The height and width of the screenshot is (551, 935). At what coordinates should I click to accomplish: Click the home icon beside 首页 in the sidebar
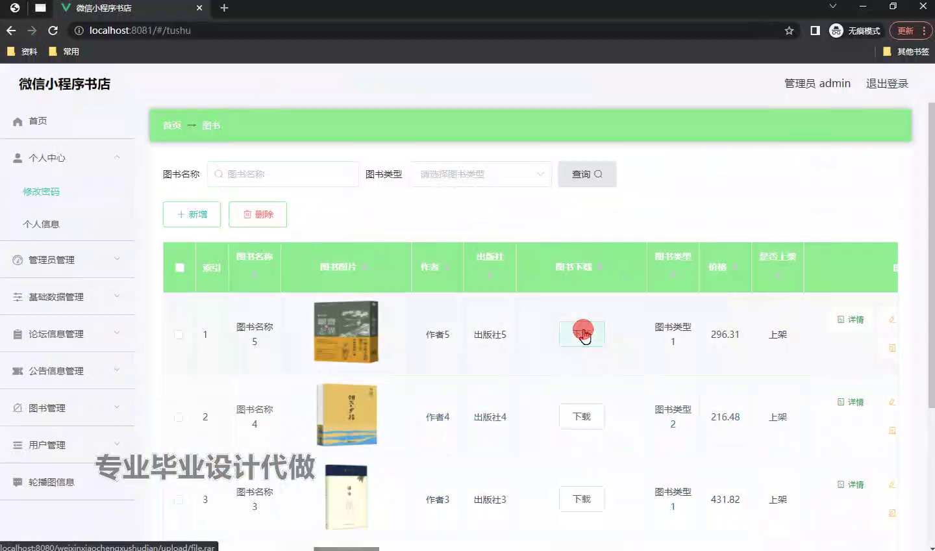[18, 122]
